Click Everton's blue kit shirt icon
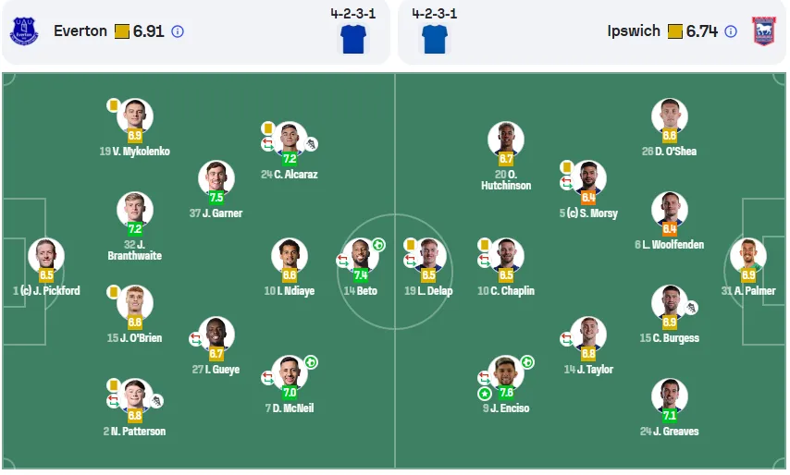790x475 pixels. (353, 39)
